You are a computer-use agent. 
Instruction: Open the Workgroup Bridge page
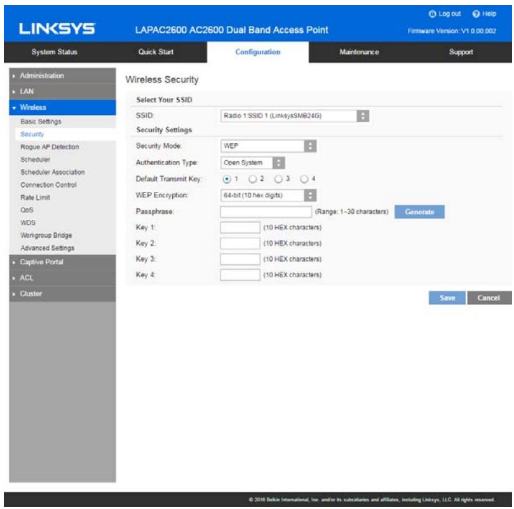point(46,235)
